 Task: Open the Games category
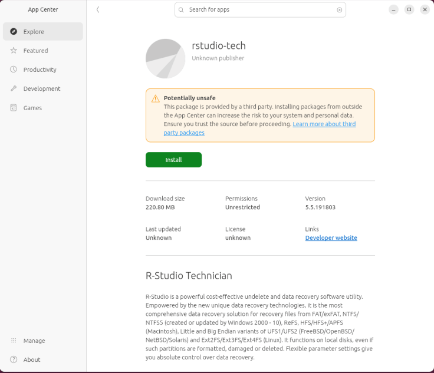(x=43, y=108)
